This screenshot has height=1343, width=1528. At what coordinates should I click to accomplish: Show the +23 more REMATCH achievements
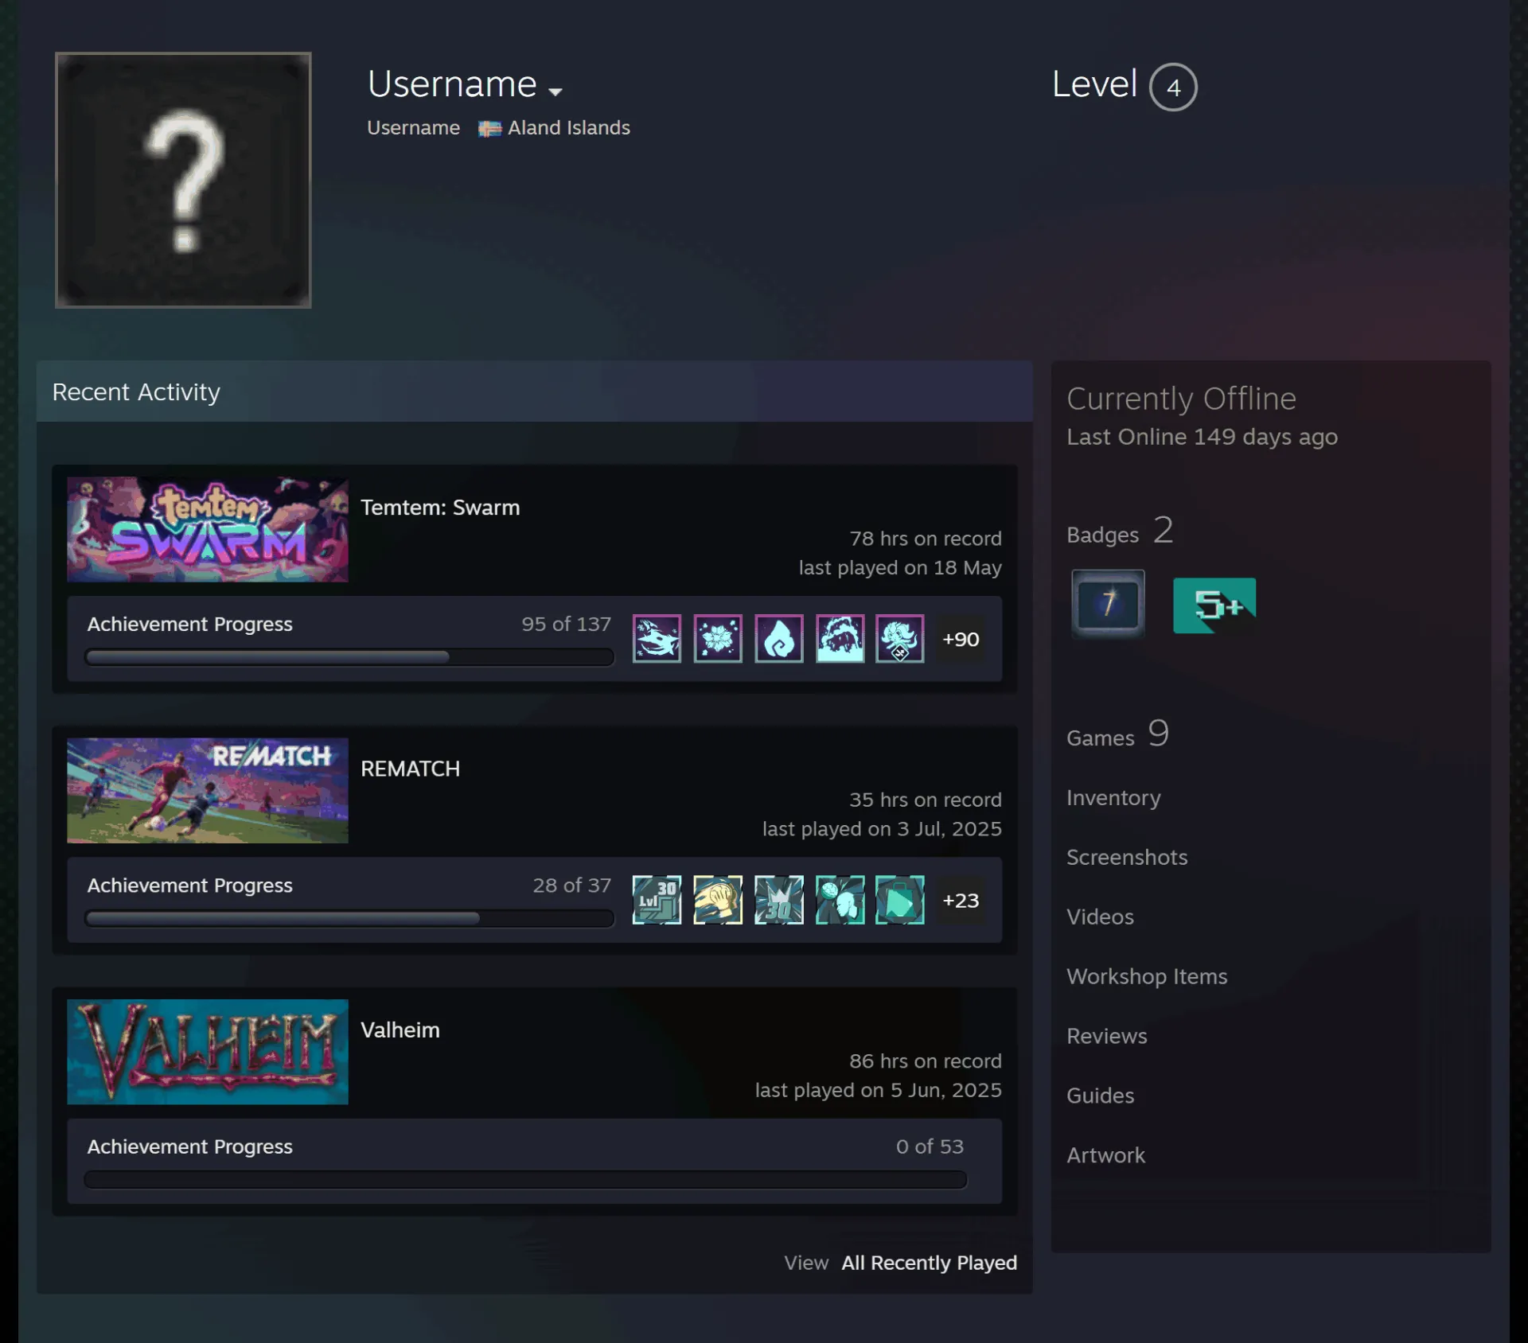tap(961, 901)
